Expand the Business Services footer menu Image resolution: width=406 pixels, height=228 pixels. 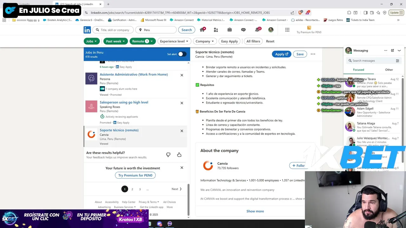tap(125, 207)
